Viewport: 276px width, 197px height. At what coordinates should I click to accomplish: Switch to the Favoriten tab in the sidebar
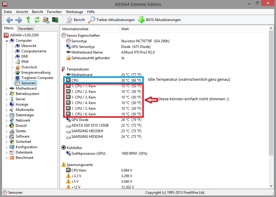pos(25,29)
